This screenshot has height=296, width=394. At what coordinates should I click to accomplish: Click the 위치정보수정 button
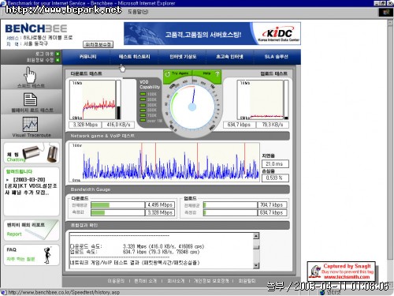coord(98,44)
